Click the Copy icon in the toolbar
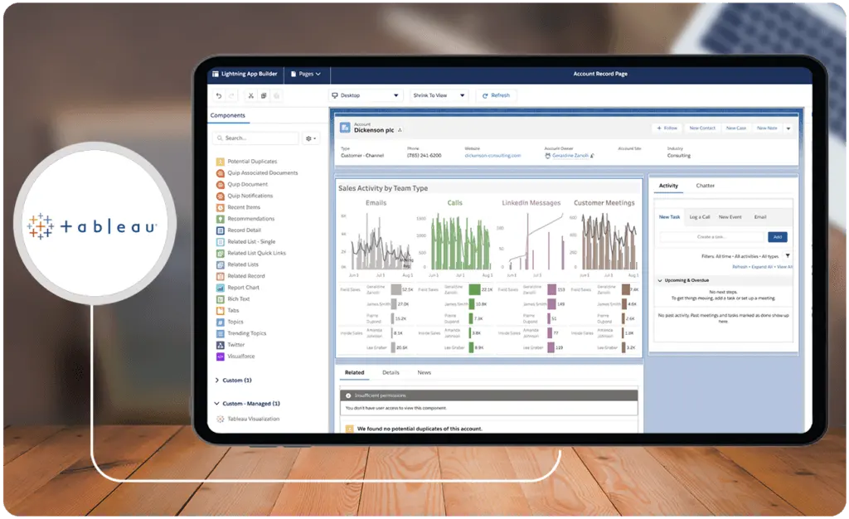This screenshot has height=519, width=849. tap(264, 96)
